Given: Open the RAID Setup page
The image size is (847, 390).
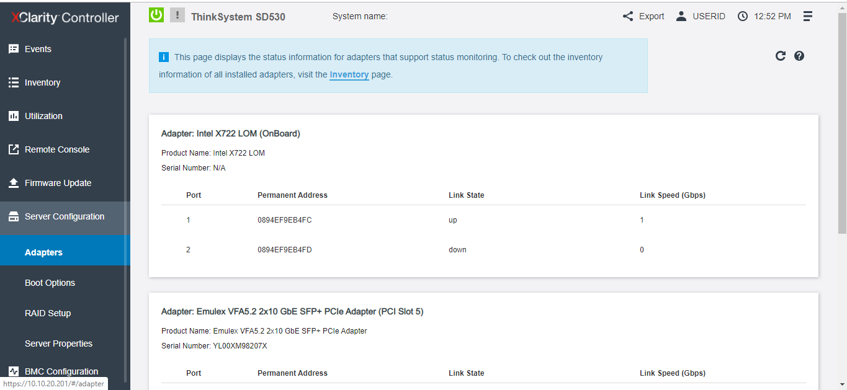Looking at the screenshot, I should pos(47,312).
